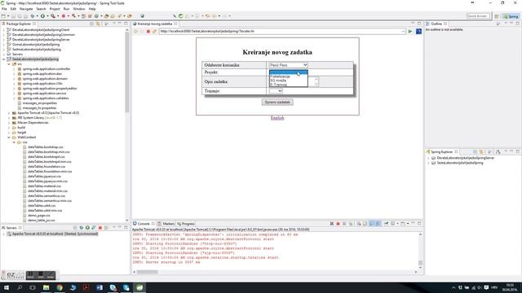
Task: Select dataTables.bootstrap.css file
Action: [x=46, y=146]
